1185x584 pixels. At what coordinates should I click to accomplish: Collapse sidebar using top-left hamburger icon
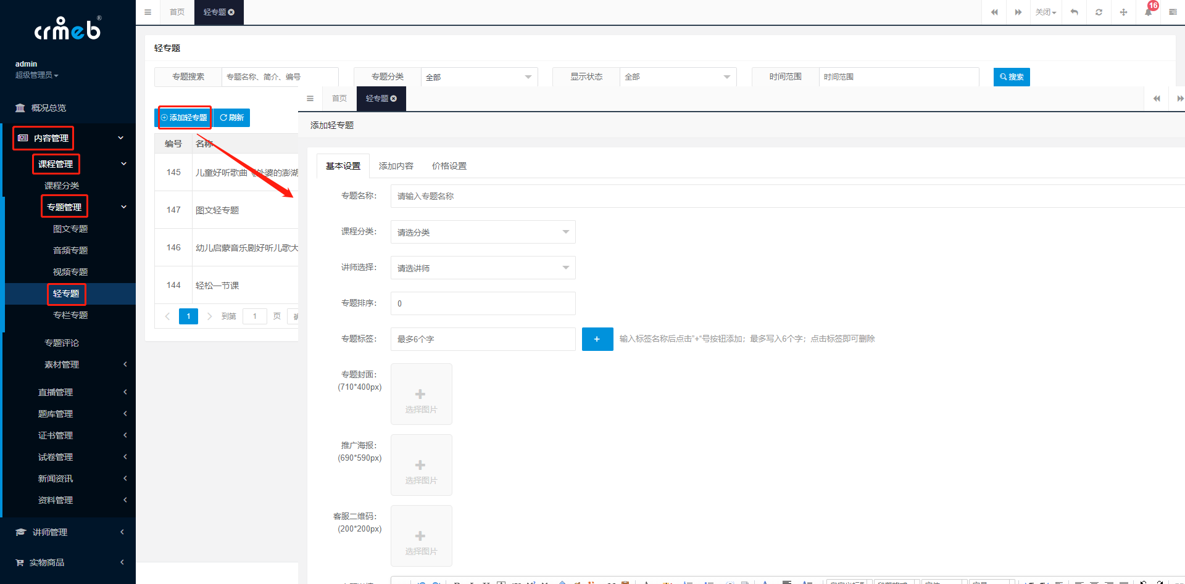tap(148, 12)
